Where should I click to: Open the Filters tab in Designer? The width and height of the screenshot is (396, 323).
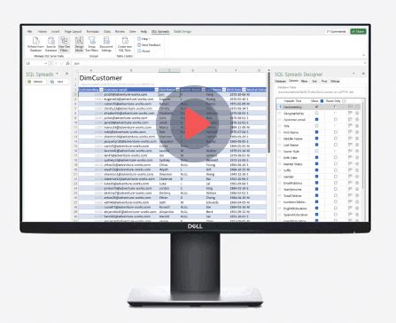tap(305, 81)
